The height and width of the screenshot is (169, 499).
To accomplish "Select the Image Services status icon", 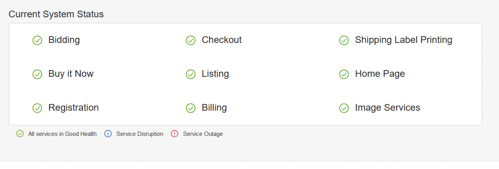I will (x=344, y=108).
